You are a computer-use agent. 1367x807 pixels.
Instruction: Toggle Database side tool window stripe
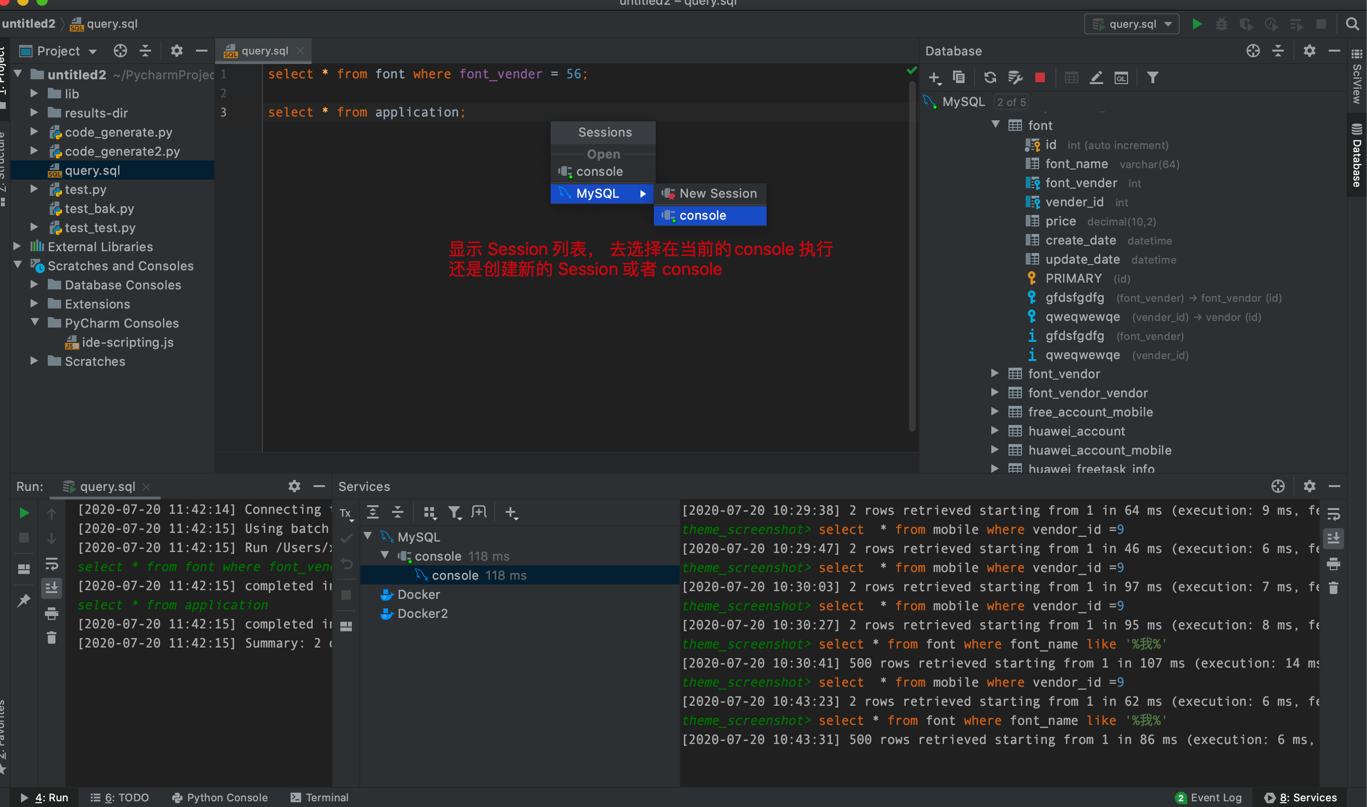tap(1356, 155)
